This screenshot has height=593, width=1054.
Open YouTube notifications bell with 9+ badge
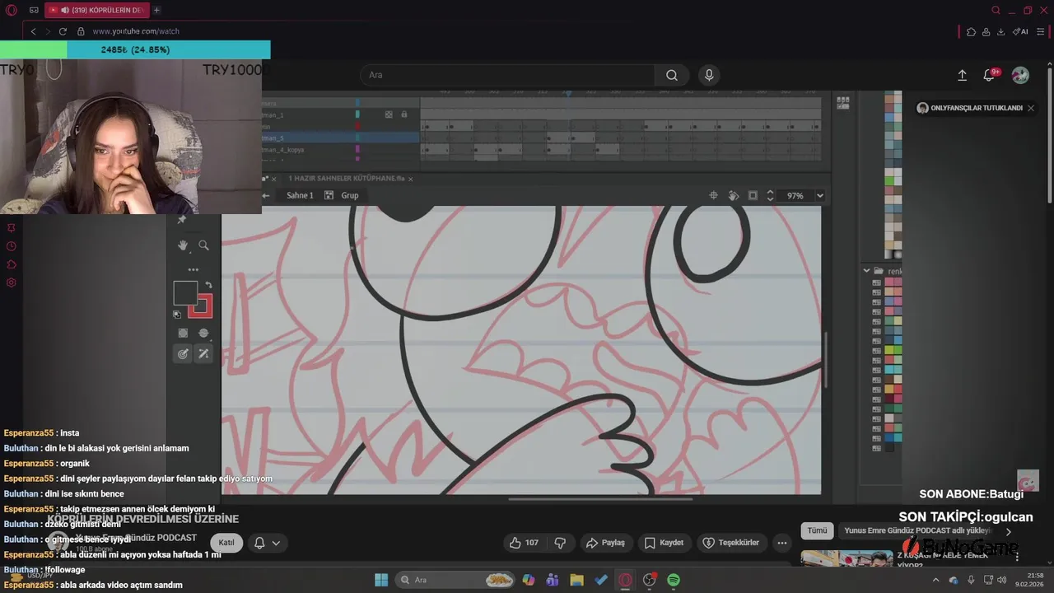989,75
